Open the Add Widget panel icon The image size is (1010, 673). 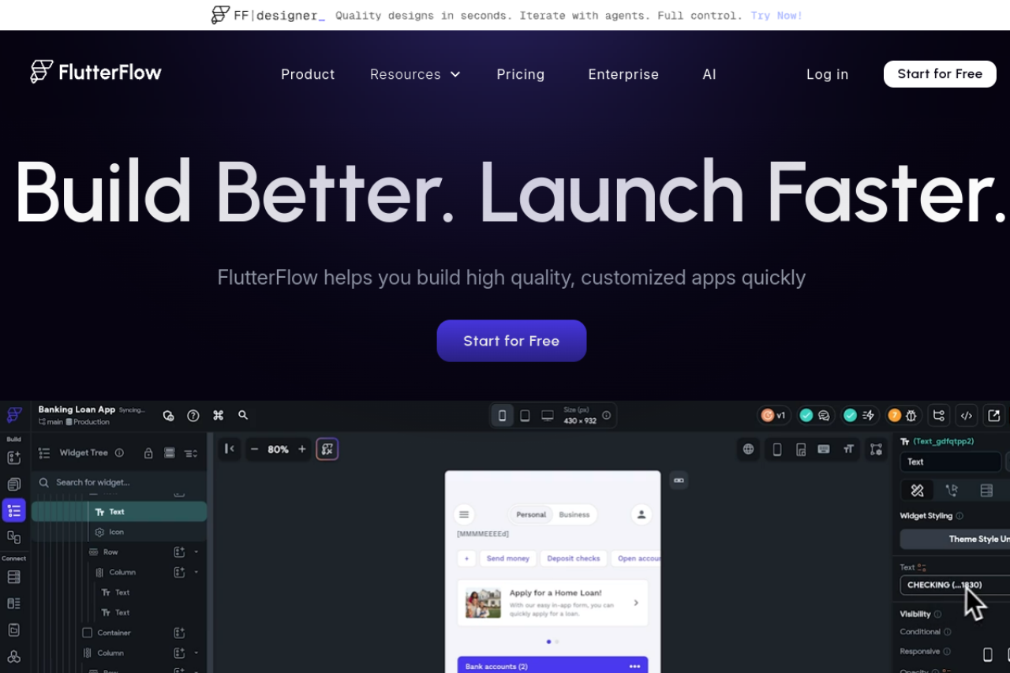pyautogui.click(x=13, y=458)
